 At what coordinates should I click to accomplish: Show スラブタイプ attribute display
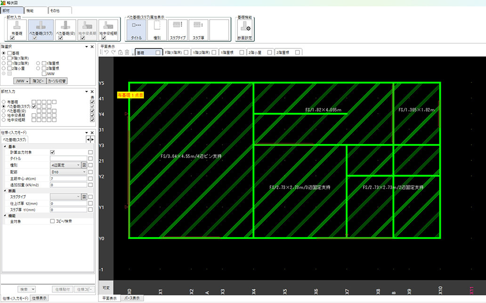pos(178,30)
